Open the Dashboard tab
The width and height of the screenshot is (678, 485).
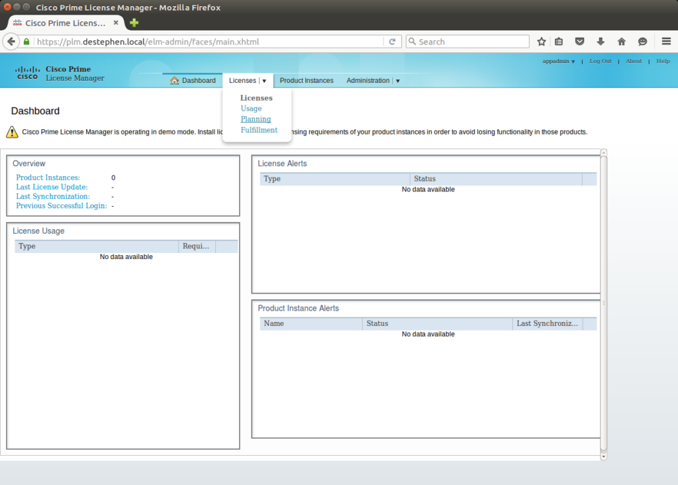[193, 80]
